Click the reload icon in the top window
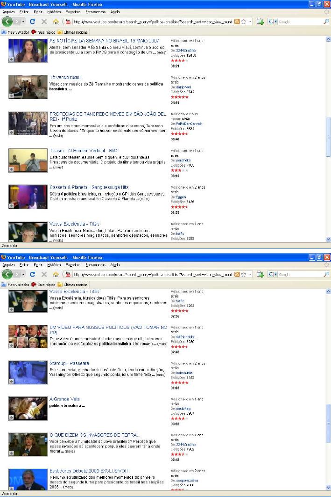The height and width of the screenshot is (497, 331). point(33,22)
